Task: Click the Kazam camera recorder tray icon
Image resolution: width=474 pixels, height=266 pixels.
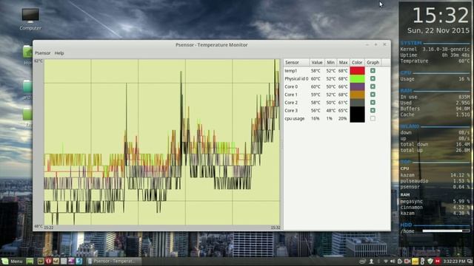Action: click(x=407, y=261)
